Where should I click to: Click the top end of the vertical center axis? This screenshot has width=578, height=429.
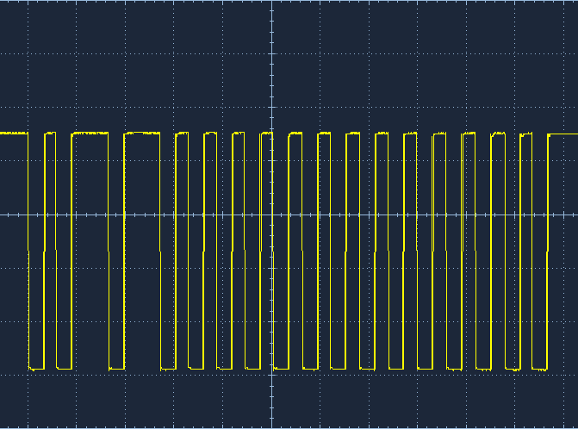coord(272,3)
